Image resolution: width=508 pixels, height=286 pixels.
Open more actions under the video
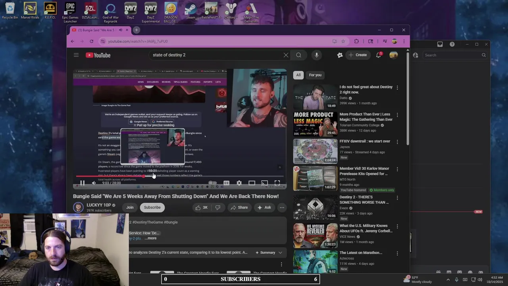282,207
